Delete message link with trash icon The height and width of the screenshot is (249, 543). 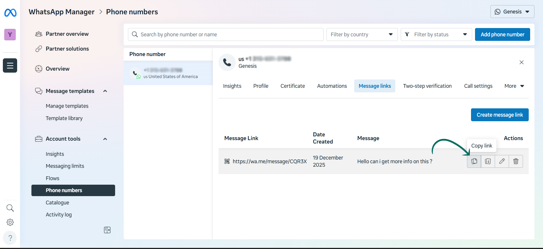point(516,161)
